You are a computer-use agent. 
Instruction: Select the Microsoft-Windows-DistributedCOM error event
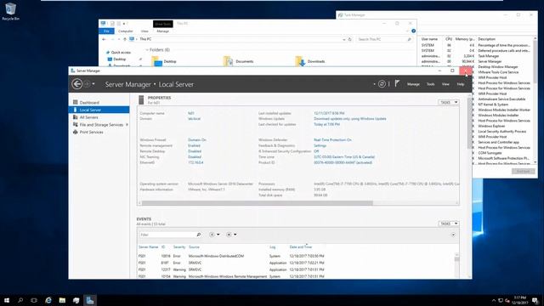(x=297, y=256)
